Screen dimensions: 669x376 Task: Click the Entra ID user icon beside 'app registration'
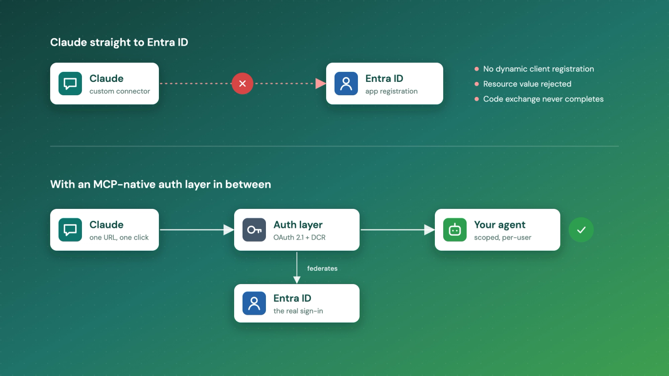[x=346, y=84]
